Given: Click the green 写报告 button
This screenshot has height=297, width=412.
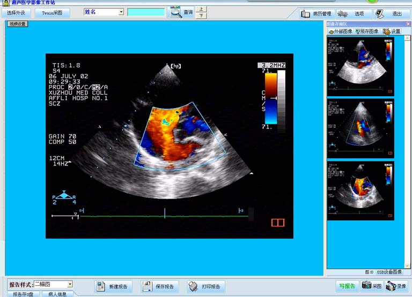Looking at the screenshot, I should click(x=347, y=286).
